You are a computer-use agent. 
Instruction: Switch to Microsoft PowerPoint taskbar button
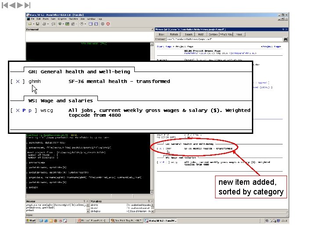[93, 221]
